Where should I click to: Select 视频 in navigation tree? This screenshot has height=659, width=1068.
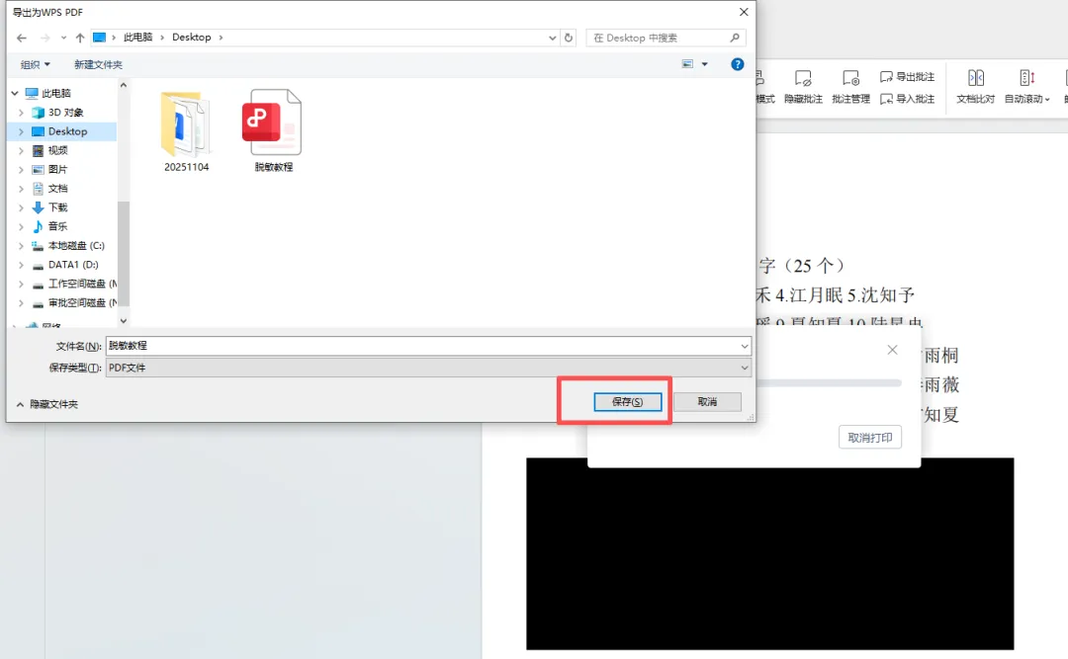(x=58, y=150)
